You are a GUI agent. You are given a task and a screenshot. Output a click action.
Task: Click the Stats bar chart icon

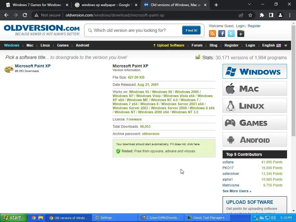click(x=198, y=57)
